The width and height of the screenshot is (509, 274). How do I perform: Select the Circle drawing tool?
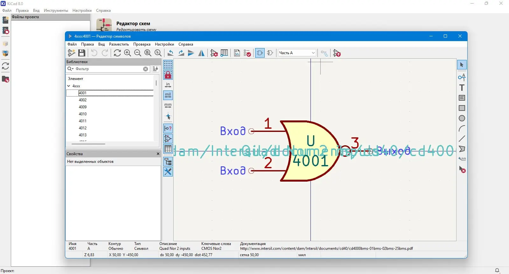462,118
